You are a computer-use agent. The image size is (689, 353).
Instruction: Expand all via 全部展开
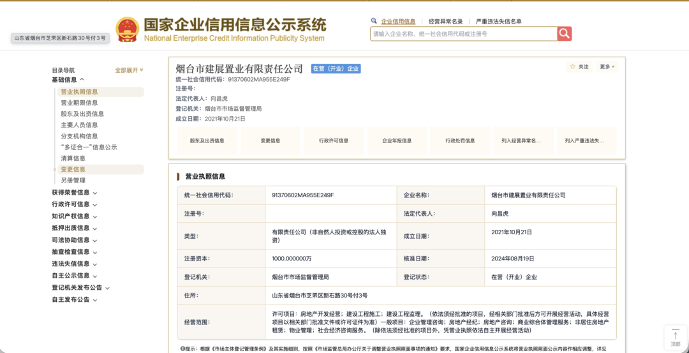pos(129,70)
